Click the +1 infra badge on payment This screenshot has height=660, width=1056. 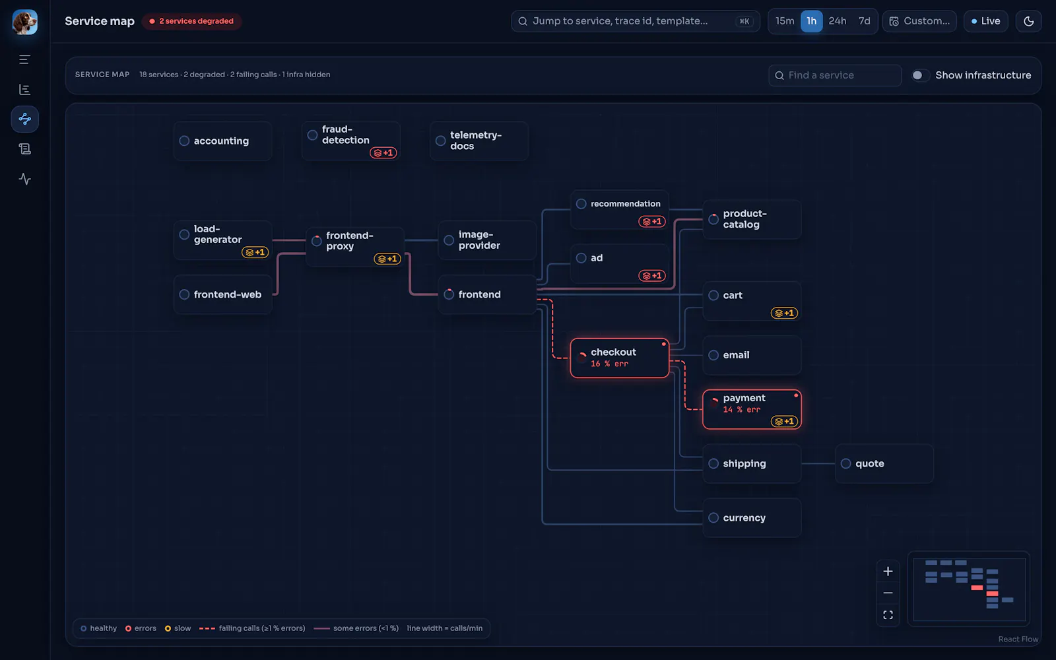click(x=784, y=421)
